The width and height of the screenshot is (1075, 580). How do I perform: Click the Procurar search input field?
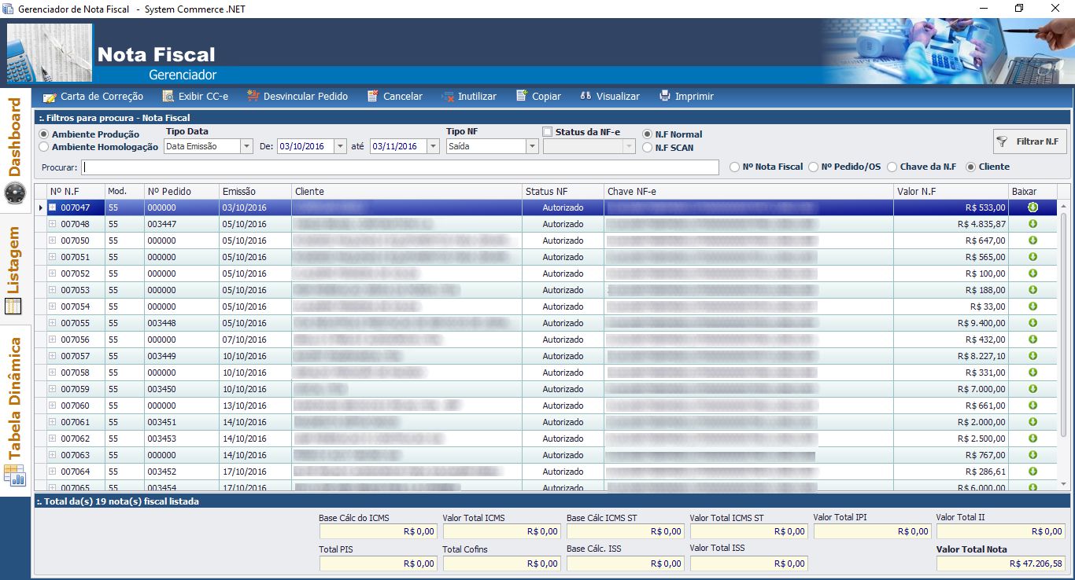coord(400,167)
